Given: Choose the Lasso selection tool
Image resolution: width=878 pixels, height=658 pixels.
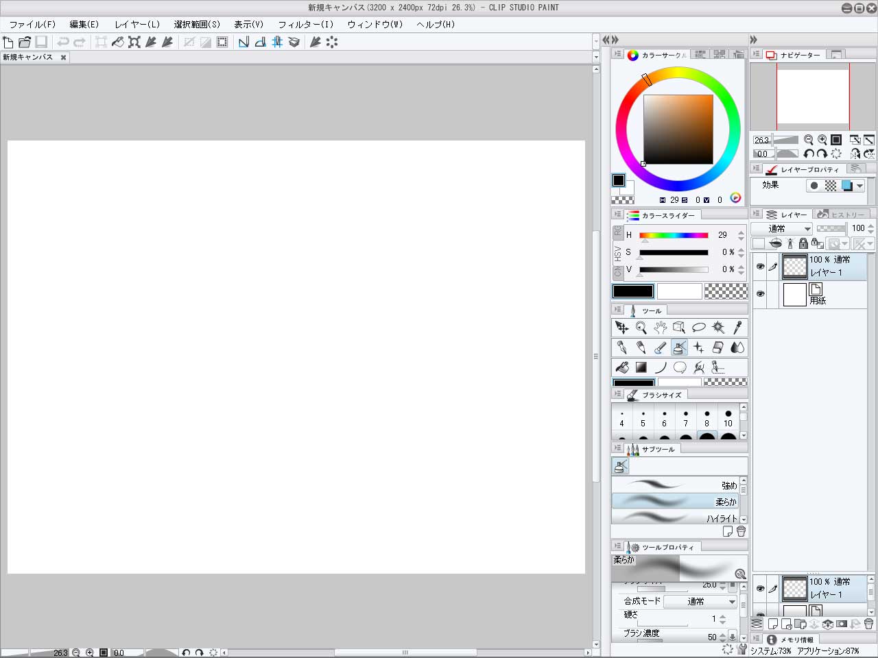Looking at the screenshot, I should pos(699,328).
